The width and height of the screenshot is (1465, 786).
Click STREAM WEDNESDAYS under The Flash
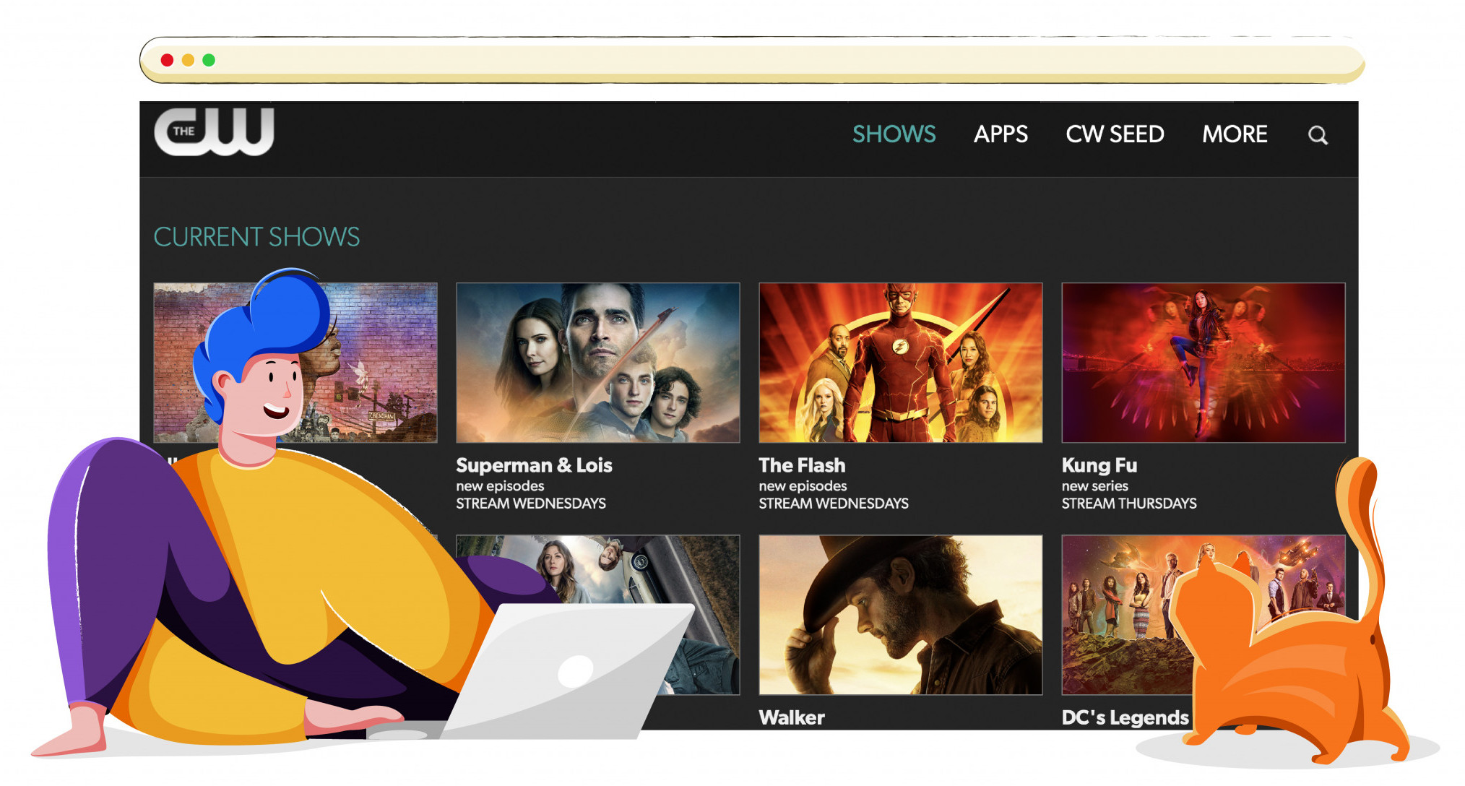(x=834, y=504)
